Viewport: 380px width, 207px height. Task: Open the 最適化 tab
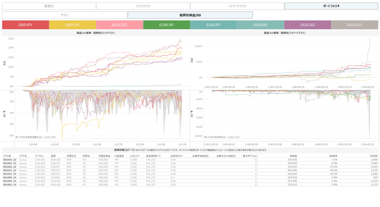tap(49, 6)
